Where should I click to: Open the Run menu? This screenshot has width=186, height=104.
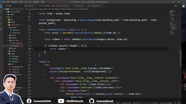[30, 2]
